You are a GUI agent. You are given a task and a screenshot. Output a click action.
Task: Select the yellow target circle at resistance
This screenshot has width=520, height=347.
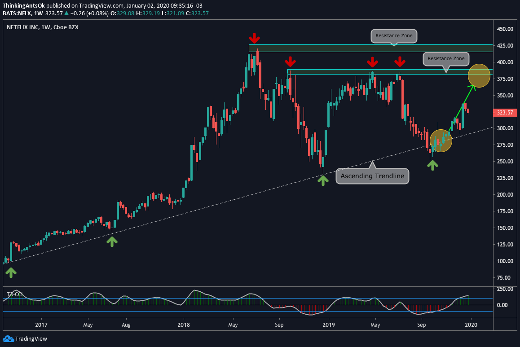[479, 75]
